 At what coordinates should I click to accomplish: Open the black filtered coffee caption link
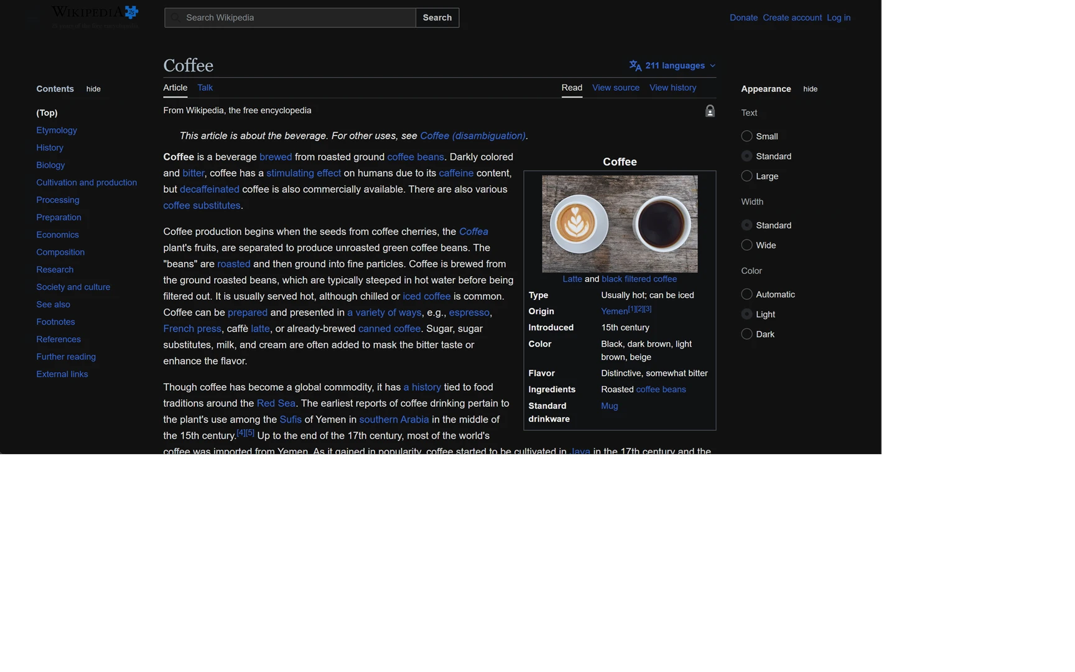[x=639, y=279]
